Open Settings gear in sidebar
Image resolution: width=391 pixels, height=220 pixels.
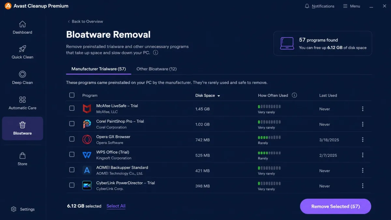[x=14, y=209]
